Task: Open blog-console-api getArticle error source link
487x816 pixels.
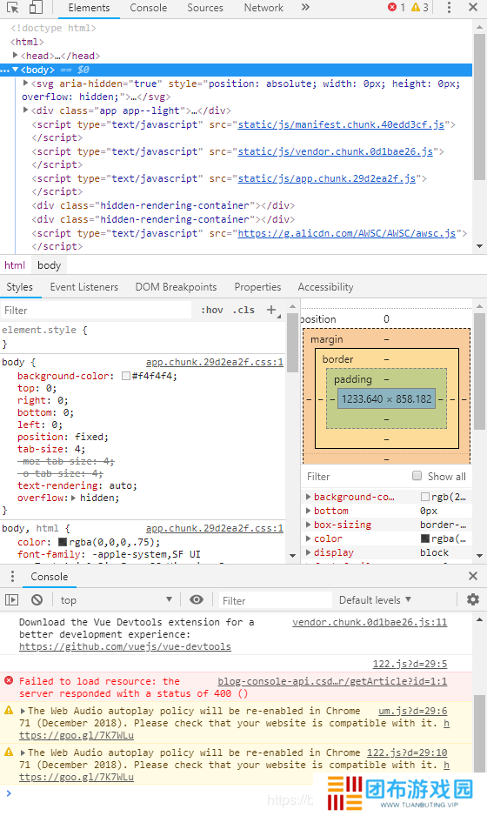Action: coord(332,681)
